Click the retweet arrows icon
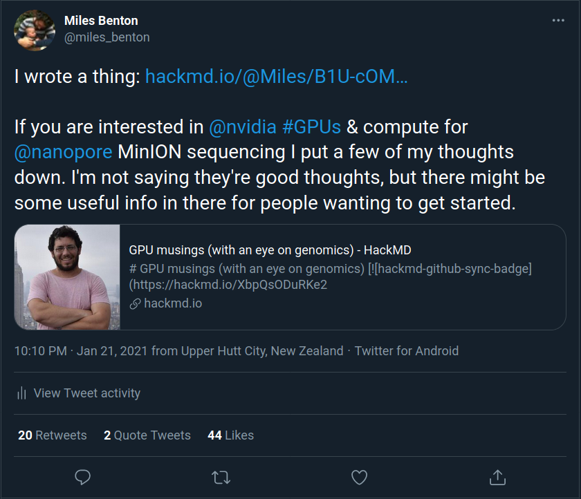581x499 pixels. point(221,477)
